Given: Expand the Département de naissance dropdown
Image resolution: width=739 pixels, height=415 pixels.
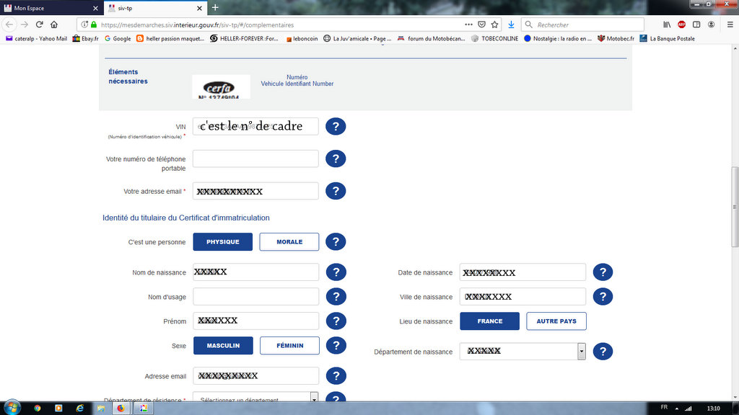Looking at the screenshot, I should (x=582, y=351).
